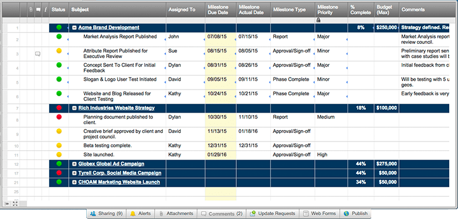This screenshot has height=219, width=458.
Task: Expand the Globex Global Ad Campaign section
Action: coord(75,164)
